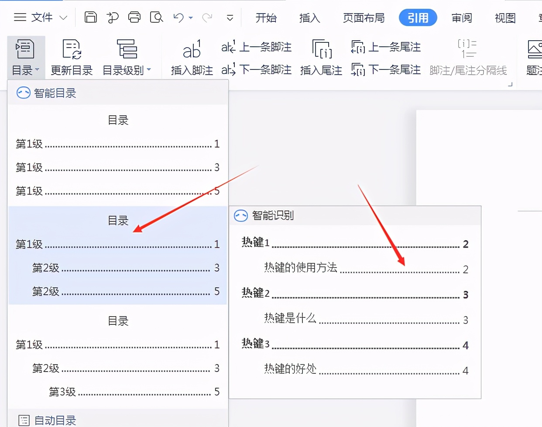542x427 pixels.
Task: Open Print Preview from the quick access toolbar
Action: (x=156, y=17)
